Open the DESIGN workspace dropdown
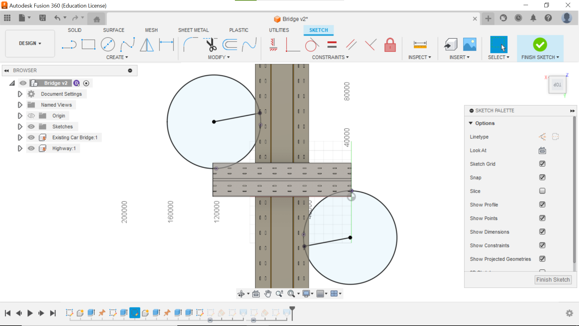579x326 pixels. pos(30,43)
